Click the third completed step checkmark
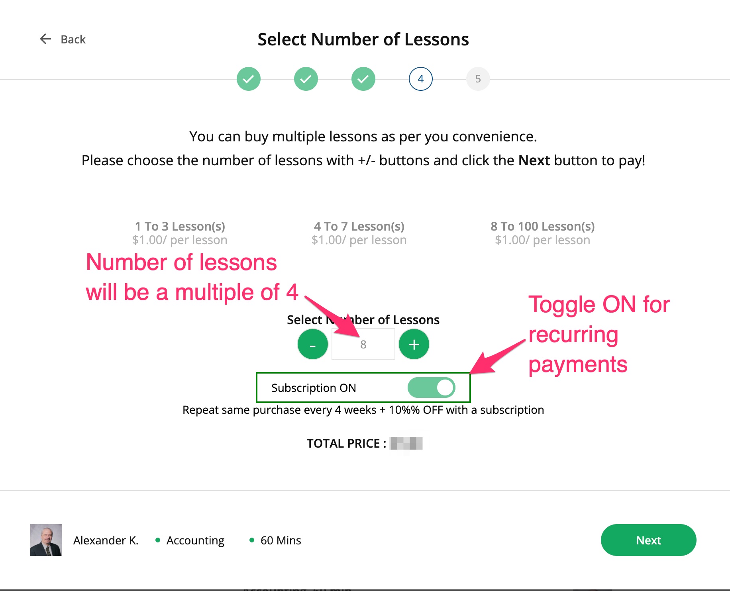Viewport: 730px width, 591px height. 363,79
